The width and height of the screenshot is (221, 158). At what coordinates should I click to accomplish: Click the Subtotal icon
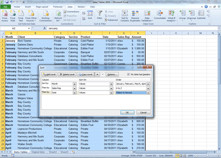click(x=201, y=15)
